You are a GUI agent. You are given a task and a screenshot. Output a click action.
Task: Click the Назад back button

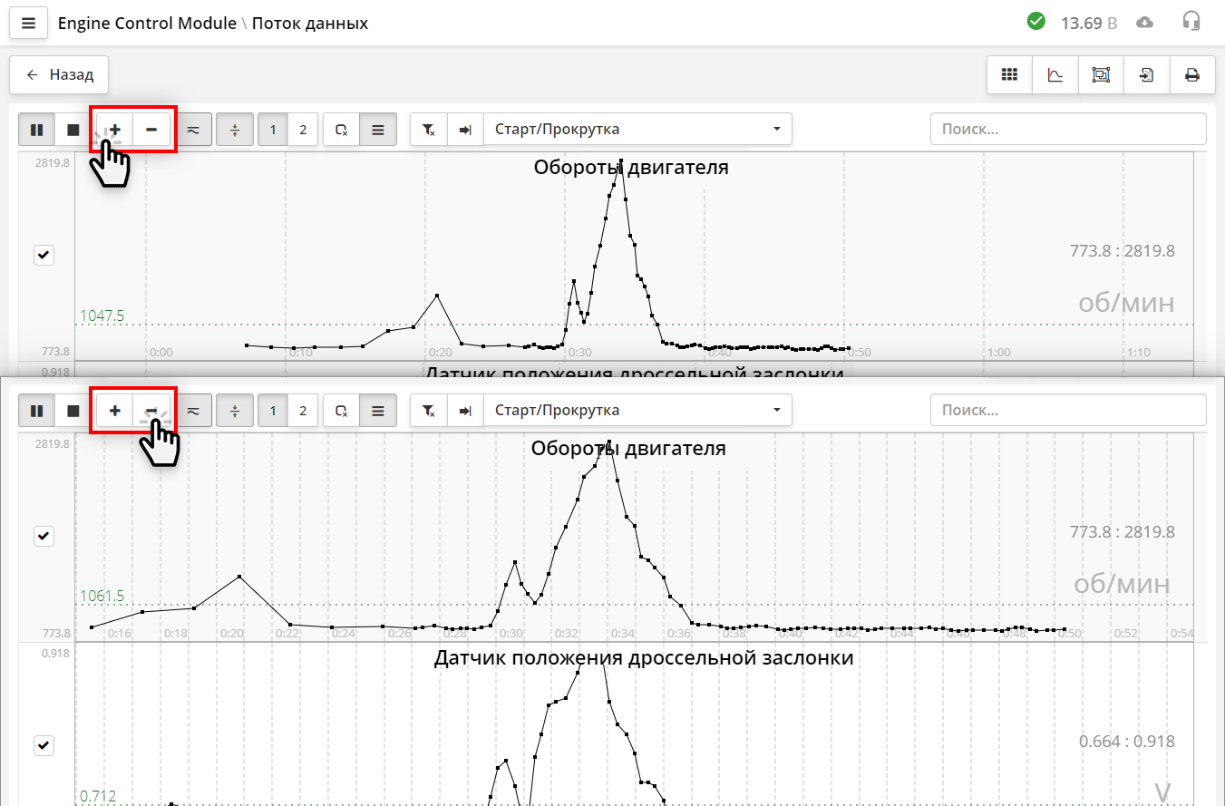tap(59, 75)
